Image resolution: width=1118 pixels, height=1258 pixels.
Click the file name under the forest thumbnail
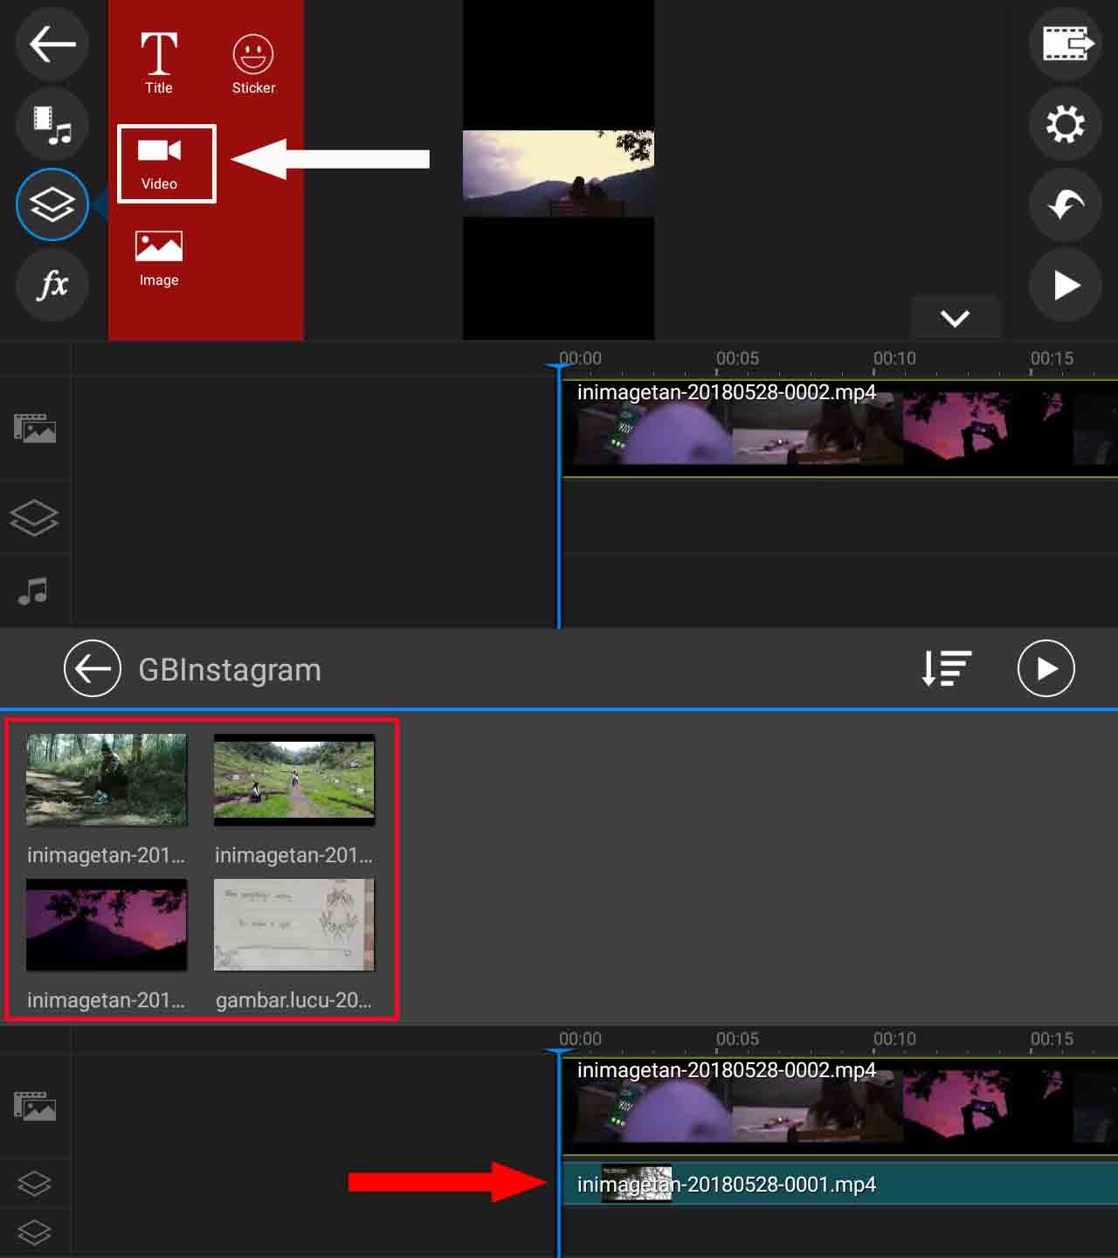(107, 855)
